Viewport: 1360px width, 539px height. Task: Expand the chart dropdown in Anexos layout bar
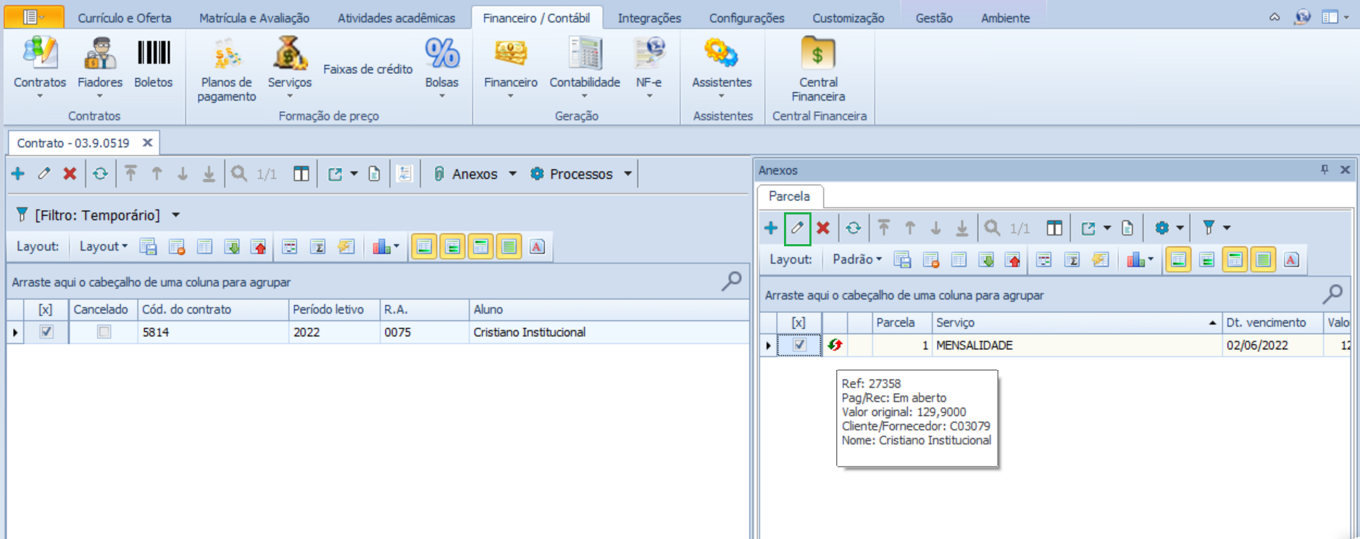point(1150,260)
